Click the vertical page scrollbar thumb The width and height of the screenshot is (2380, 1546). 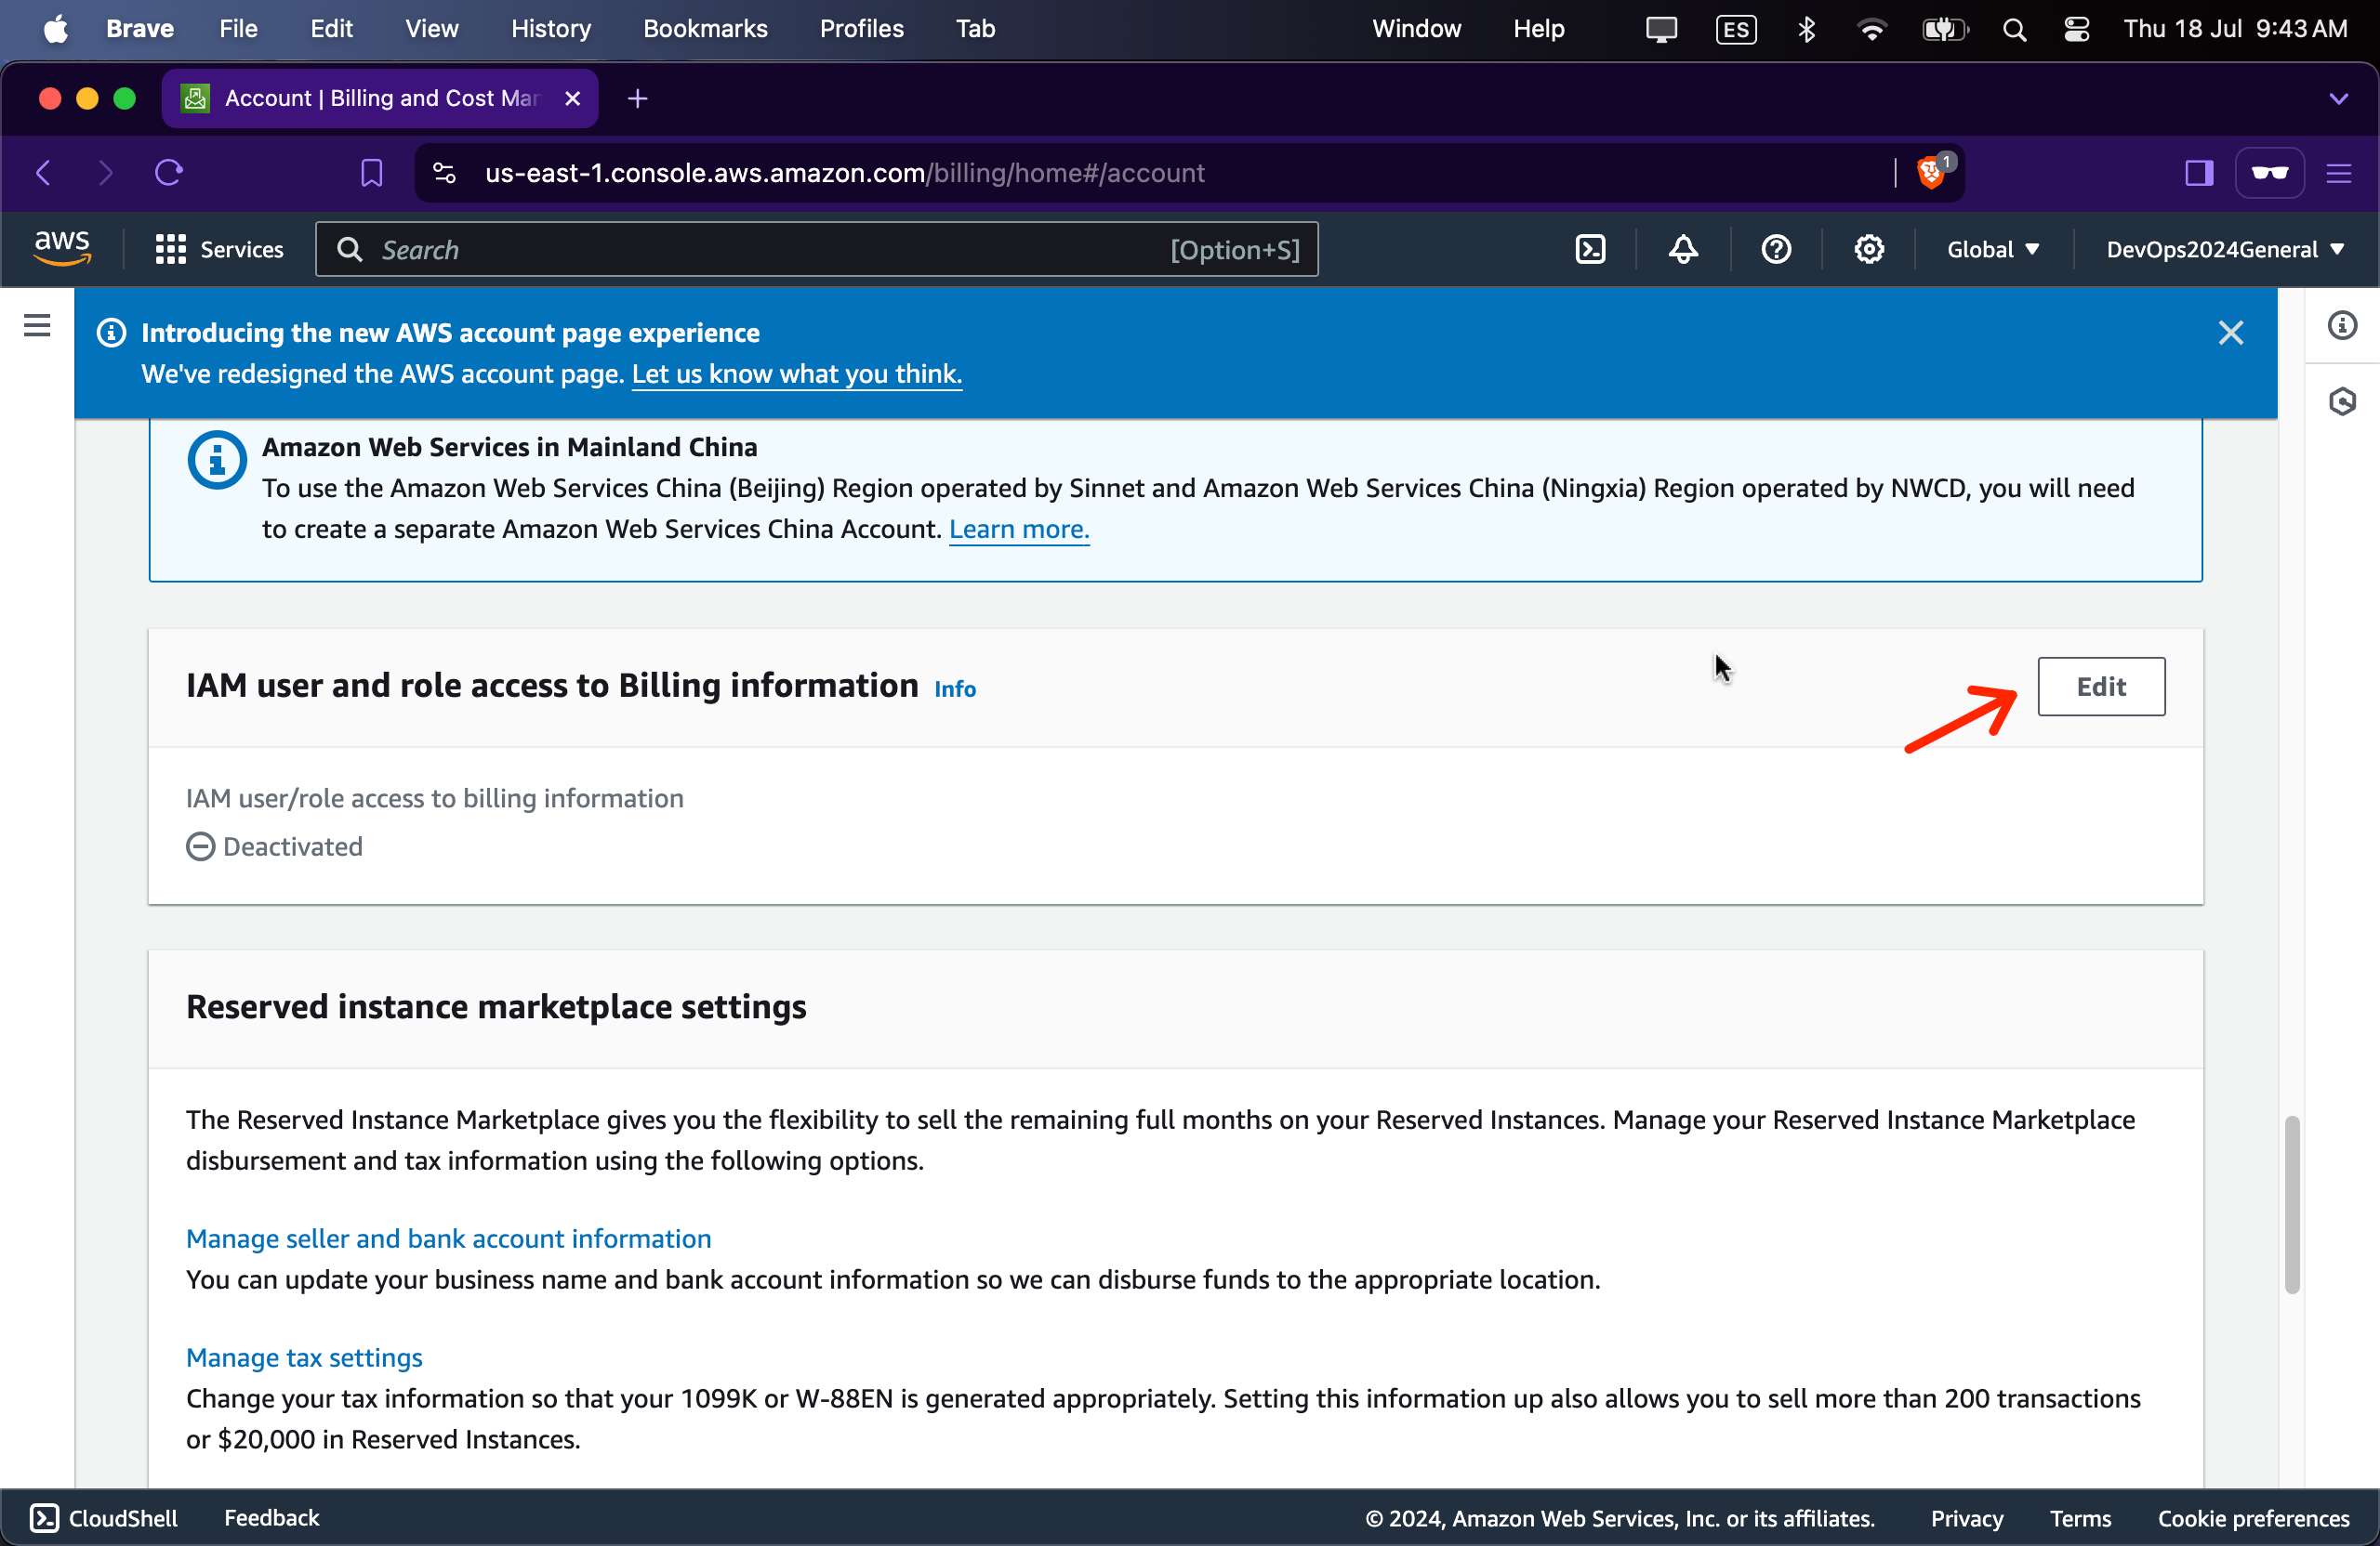tap(2291, 1204)
